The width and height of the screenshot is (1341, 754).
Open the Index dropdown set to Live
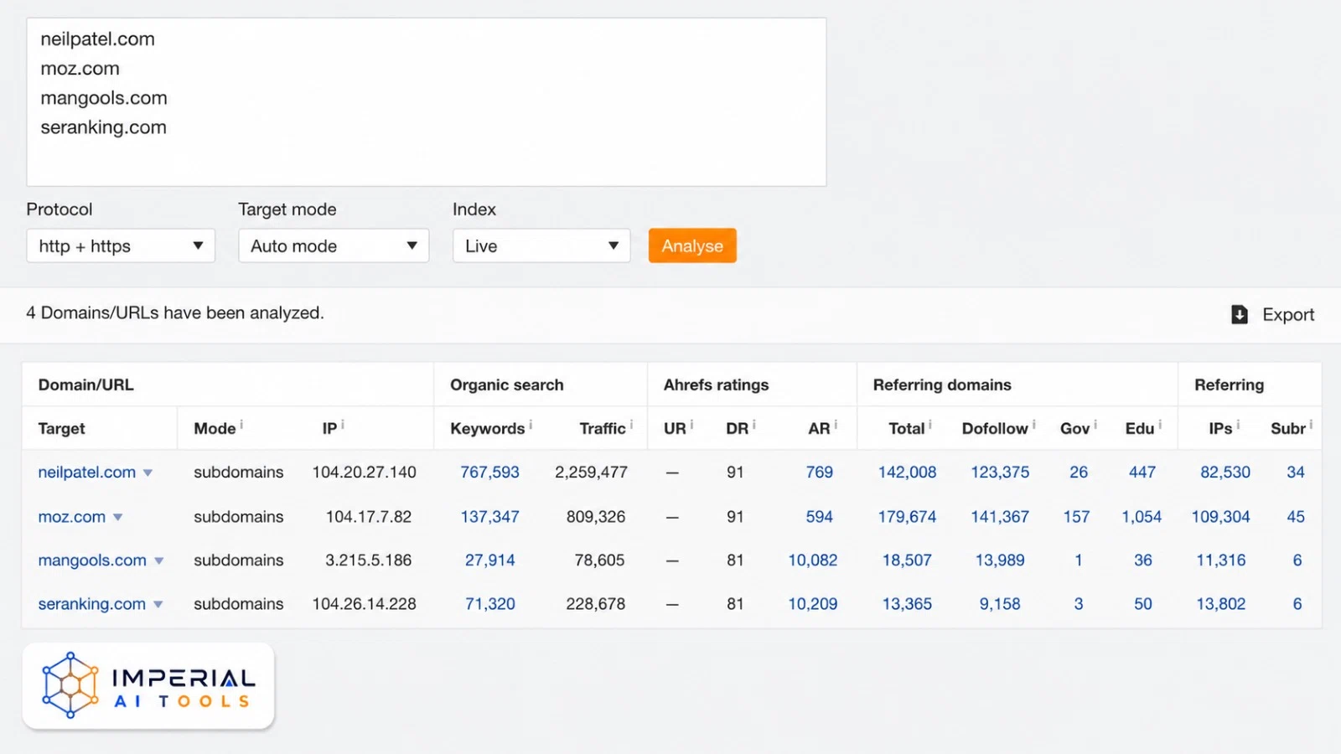tap(541, 245)
